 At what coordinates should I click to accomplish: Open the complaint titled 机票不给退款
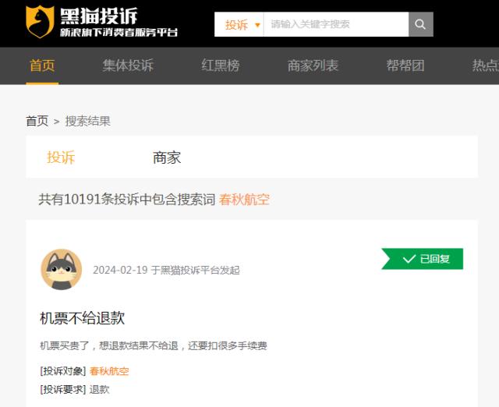(x=83, y=318)
